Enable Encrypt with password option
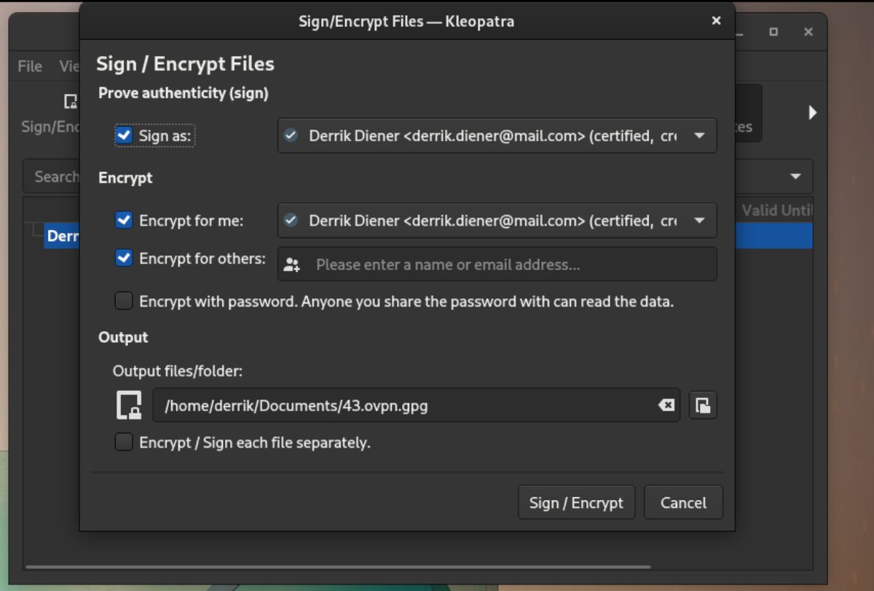Viewport: 874px width, 591px height. pos(124,301)
